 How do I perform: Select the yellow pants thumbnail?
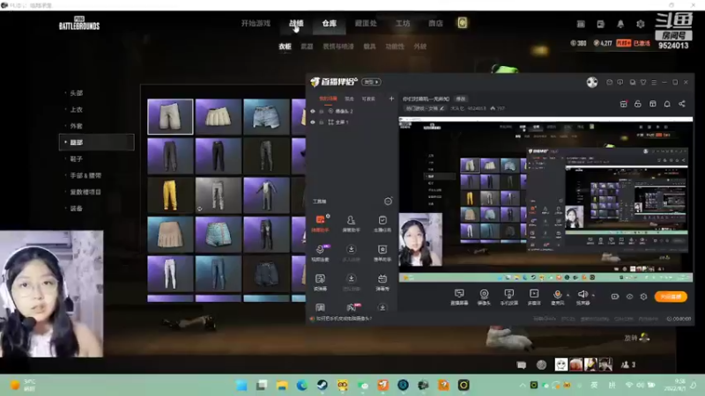[170, 195]
